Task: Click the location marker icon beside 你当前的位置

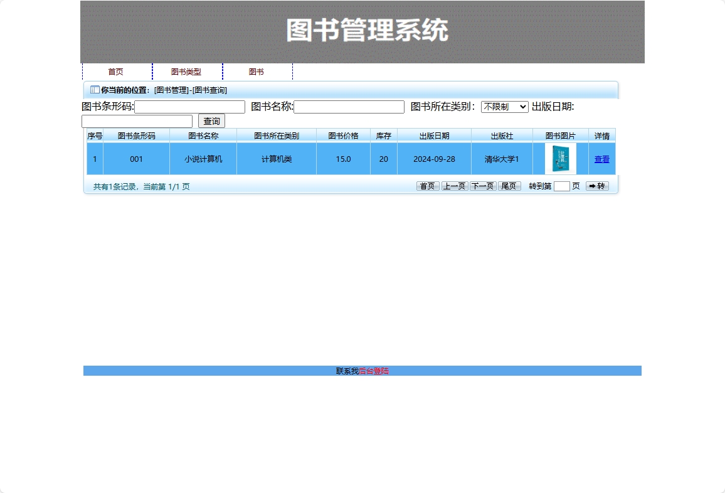Action: click(x=93, y=90)
